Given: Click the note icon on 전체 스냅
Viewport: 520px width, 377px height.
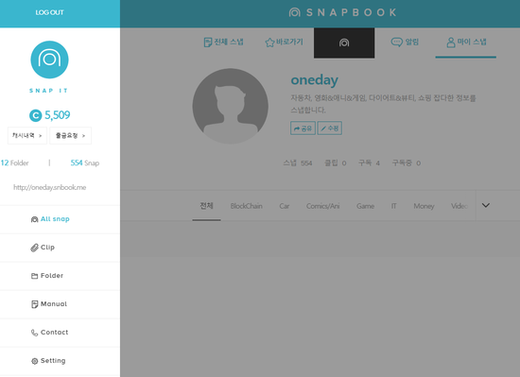Looking at the screenshot, I should coord(208,43).
